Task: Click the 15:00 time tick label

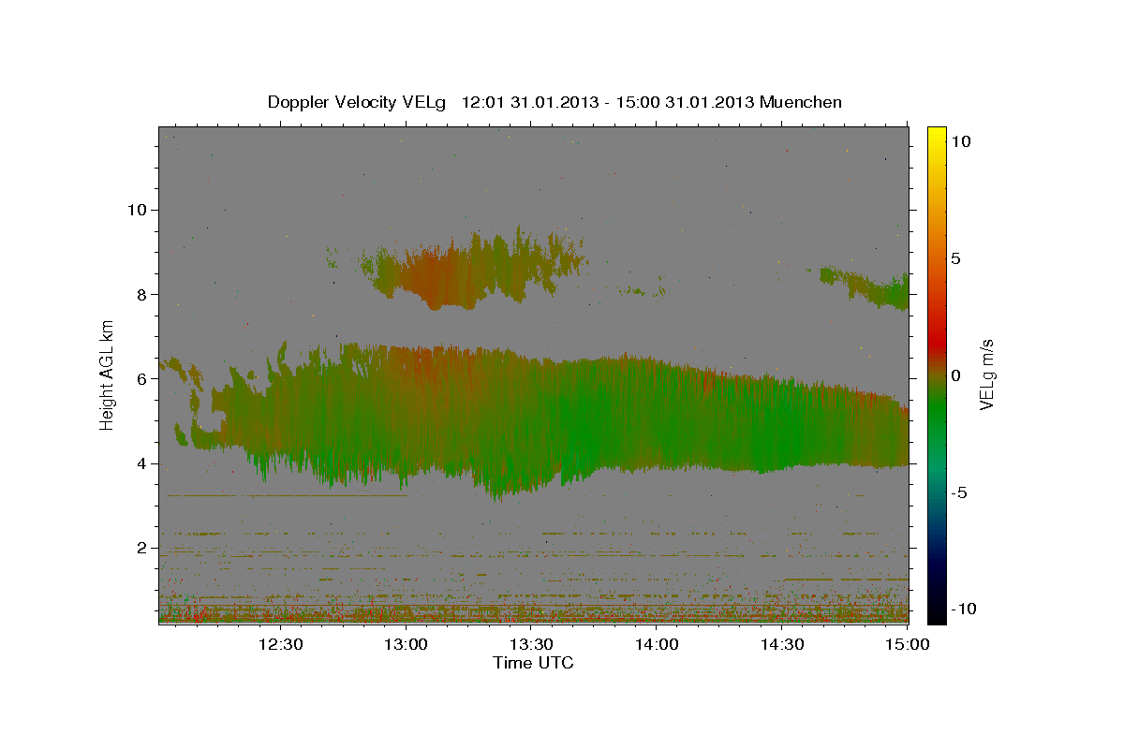Action: click(907, 644)
